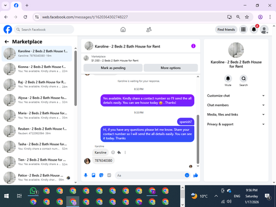Expand Media, files and links section
Screen dimensions: 276x207
[x=236, y=114]
